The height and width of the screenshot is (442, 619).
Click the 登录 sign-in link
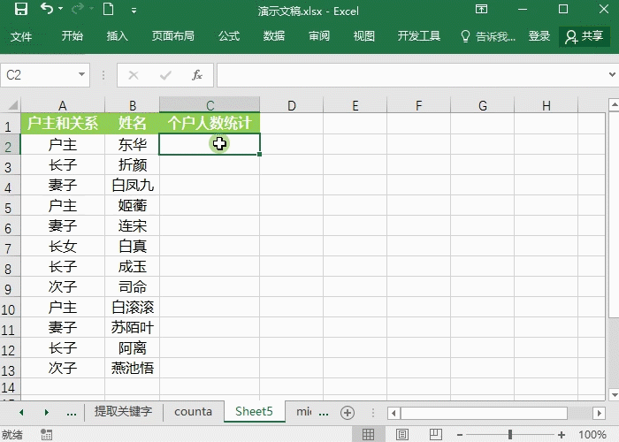(x=539, y=36)
